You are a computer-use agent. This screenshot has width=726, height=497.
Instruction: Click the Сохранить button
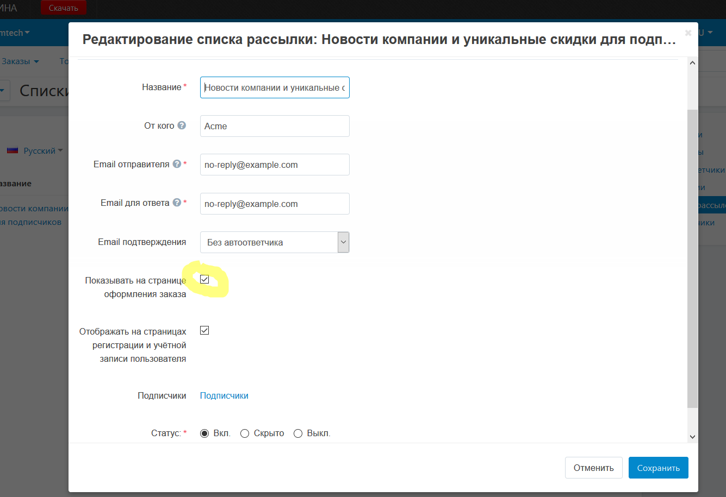pos(659,468)
